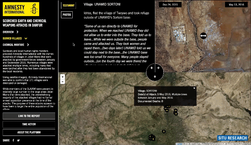Expand the Chemical Warfare section chevron
The width and height of the screenshot is (251, 145).
(28, 45)
